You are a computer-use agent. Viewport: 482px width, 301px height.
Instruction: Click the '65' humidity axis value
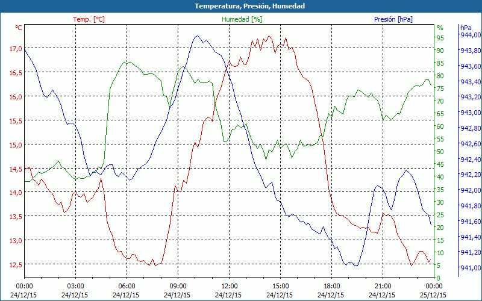tap(440, 114)
